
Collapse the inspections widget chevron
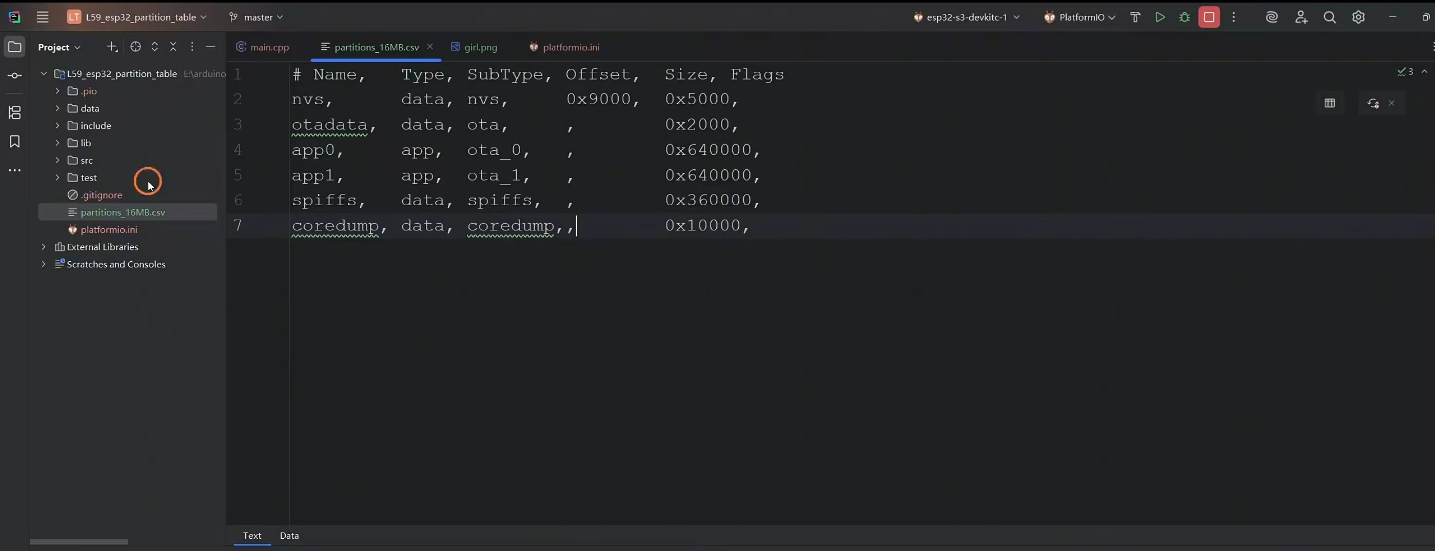1424,72
